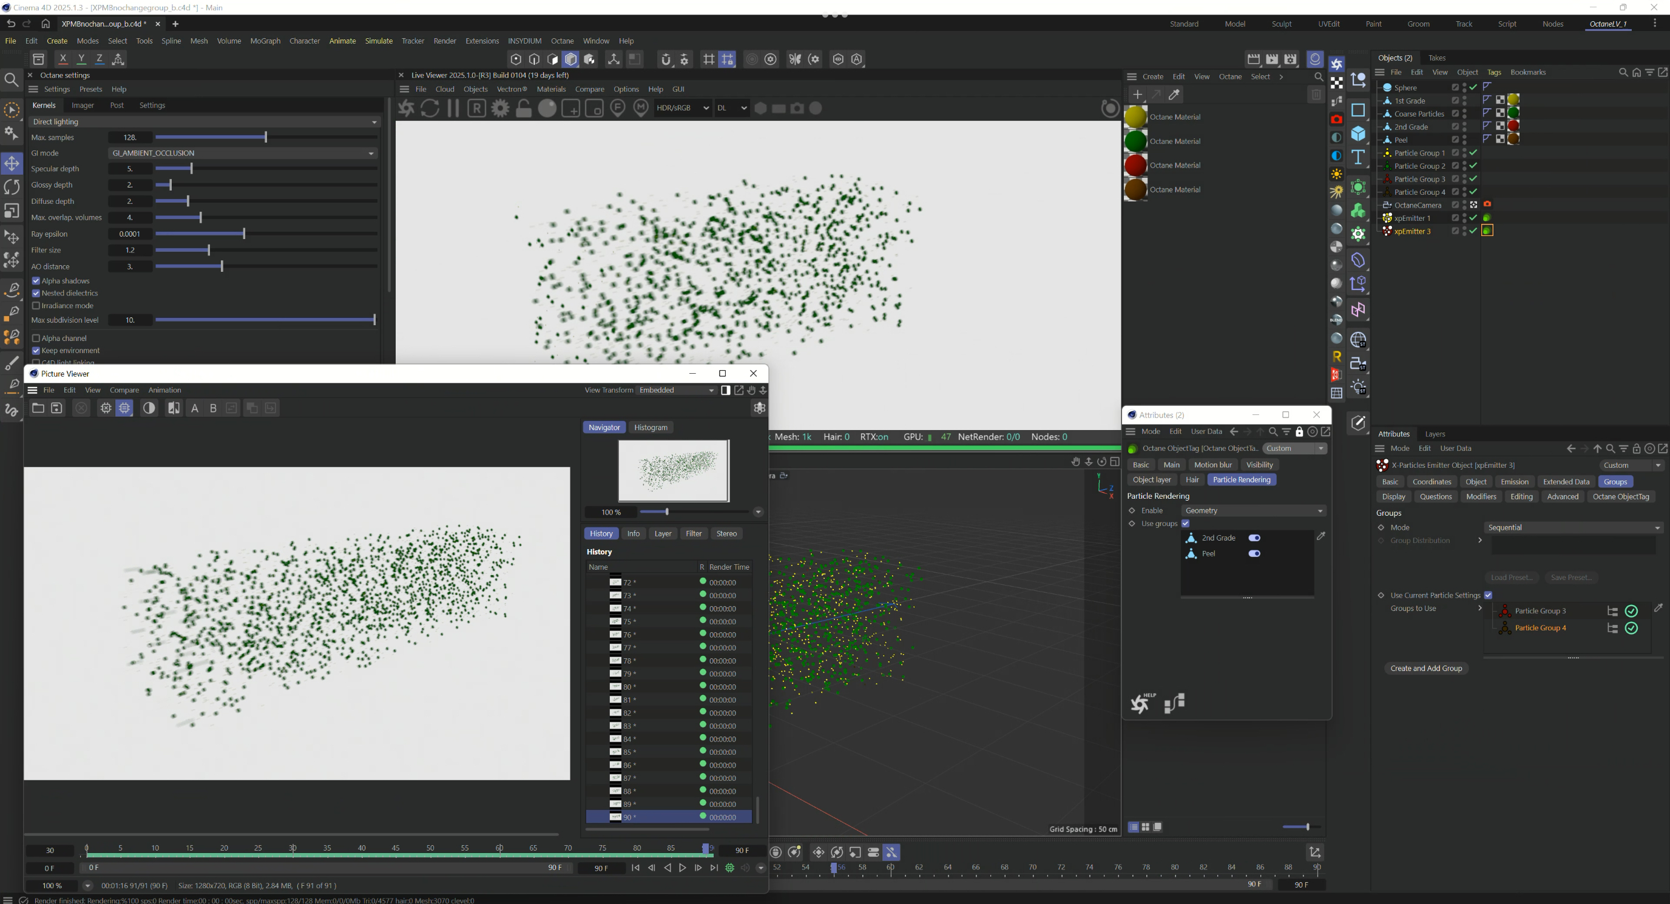
Task: Click the Live Viewer render settings gear icon
Action: (x=500, y=108)
